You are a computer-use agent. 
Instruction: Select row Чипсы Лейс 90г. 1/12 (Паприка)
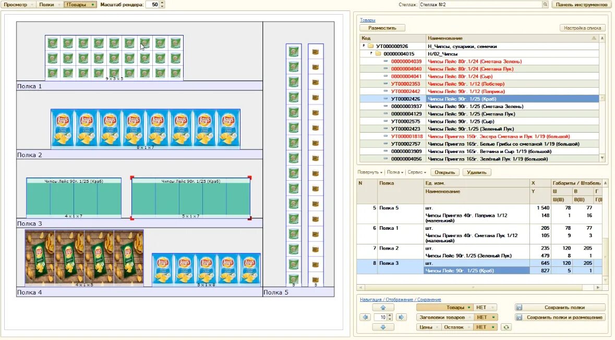[480, 91]
